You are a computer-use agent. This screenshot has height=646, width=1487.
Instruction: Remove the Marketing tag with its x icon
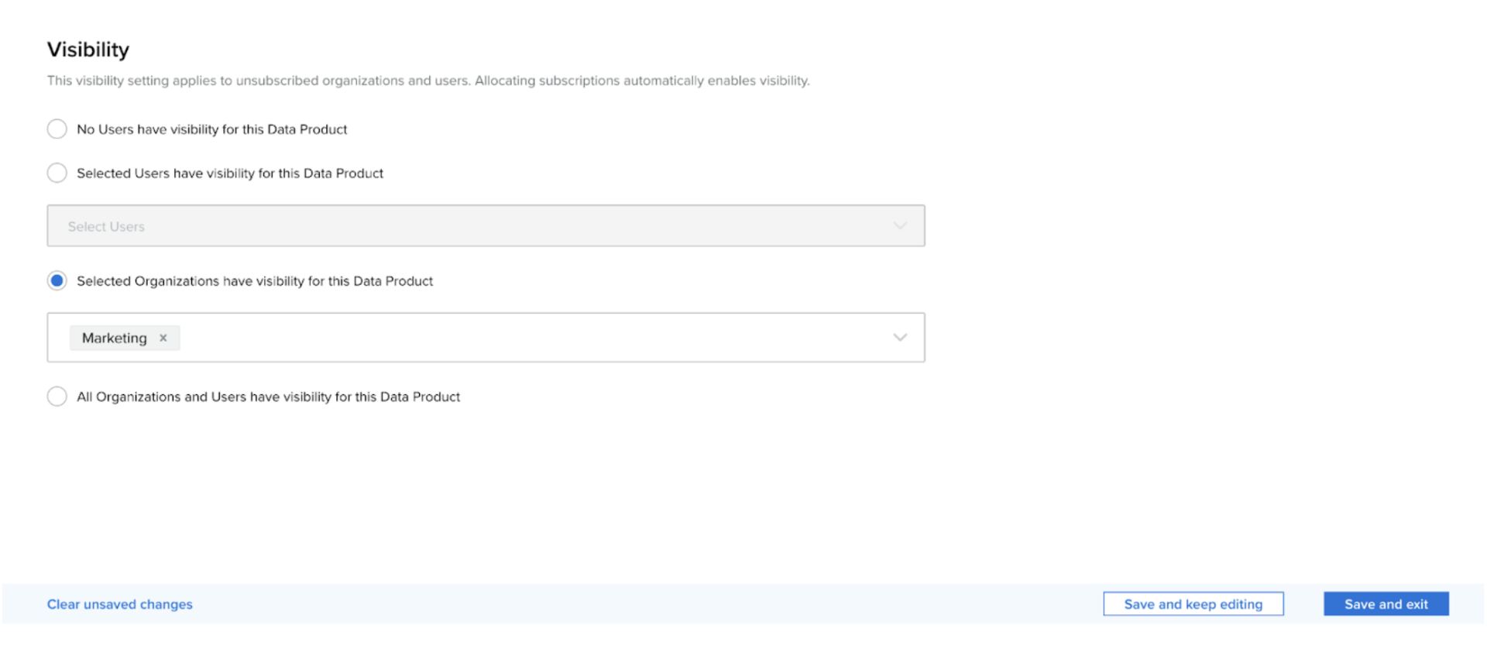(163, 338)
